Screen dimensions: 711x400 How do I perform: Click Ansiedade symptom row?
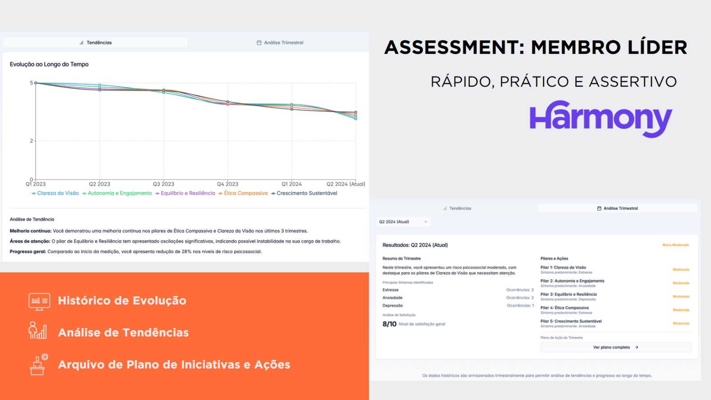458,298
